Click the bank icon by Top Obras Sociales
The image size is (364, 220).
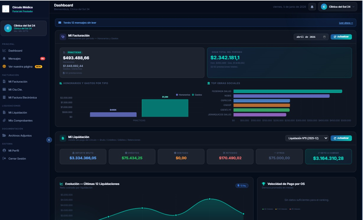tap(209, 83)
